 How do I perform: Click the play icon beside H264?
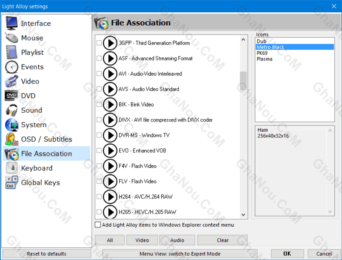110,197
